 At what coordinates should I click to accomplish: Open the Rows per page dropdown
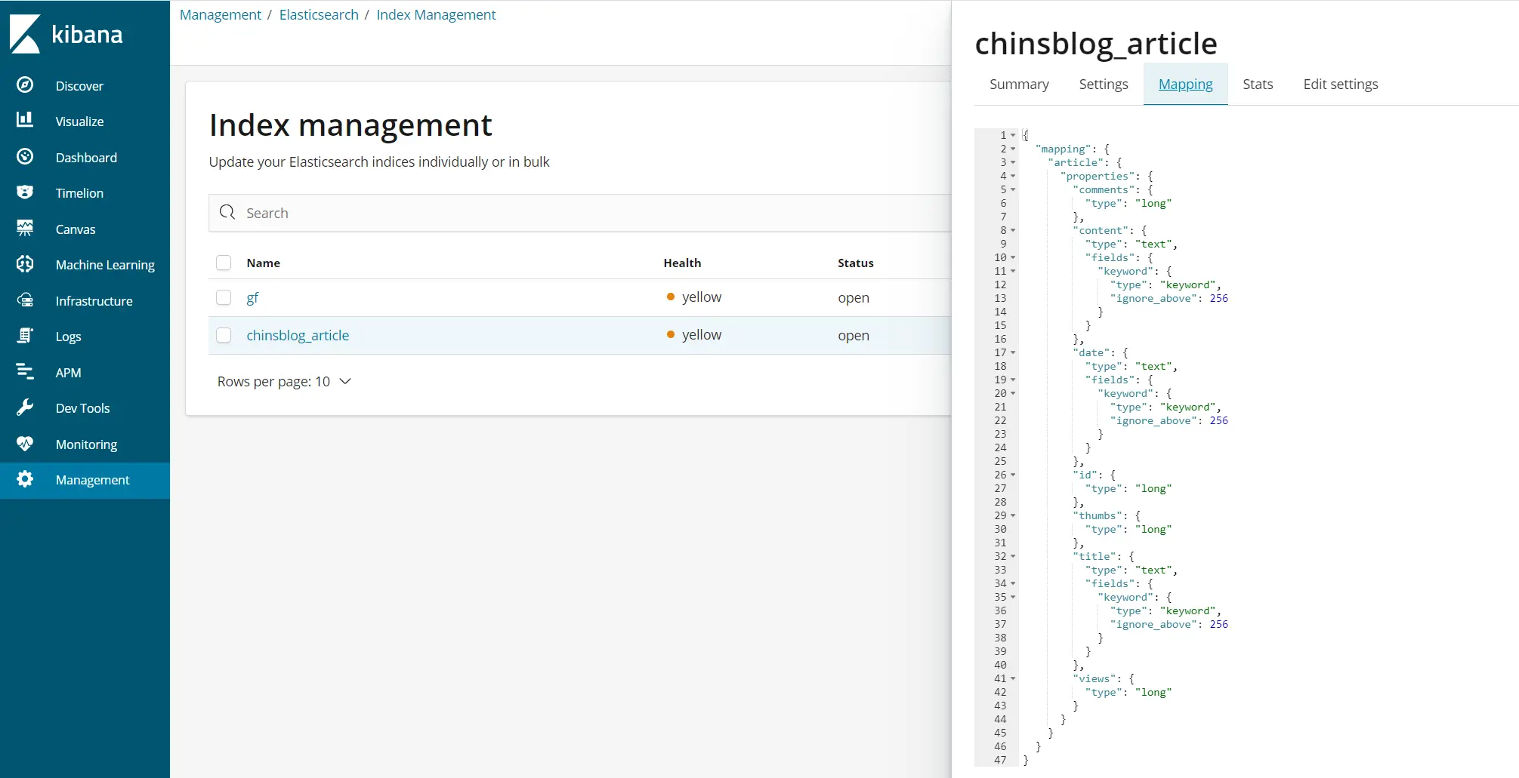point(285,382)
